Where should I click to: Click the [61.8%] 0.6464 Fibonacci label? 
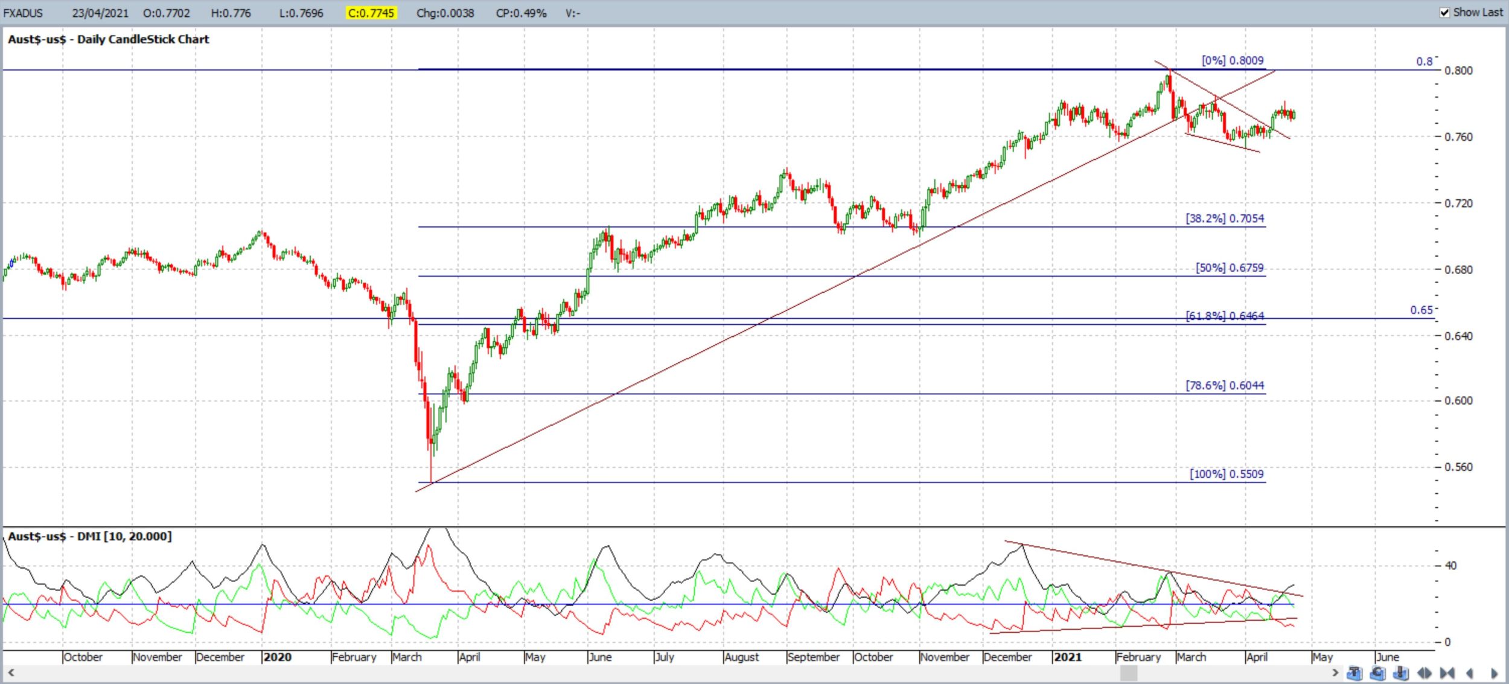1225,316
